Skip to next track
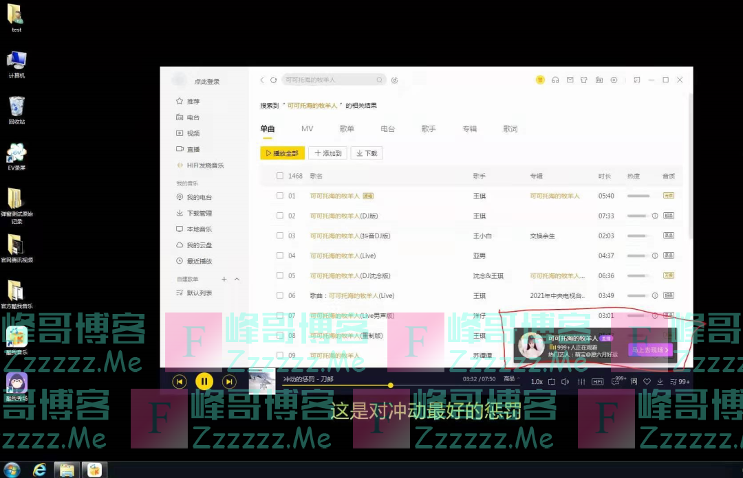743x478 pixels. pos(229,381)
